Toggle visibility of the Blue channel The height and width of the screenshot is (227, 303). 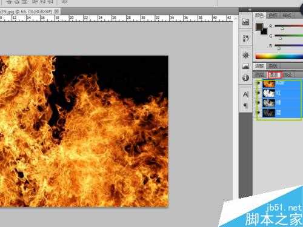pos(258,113)
